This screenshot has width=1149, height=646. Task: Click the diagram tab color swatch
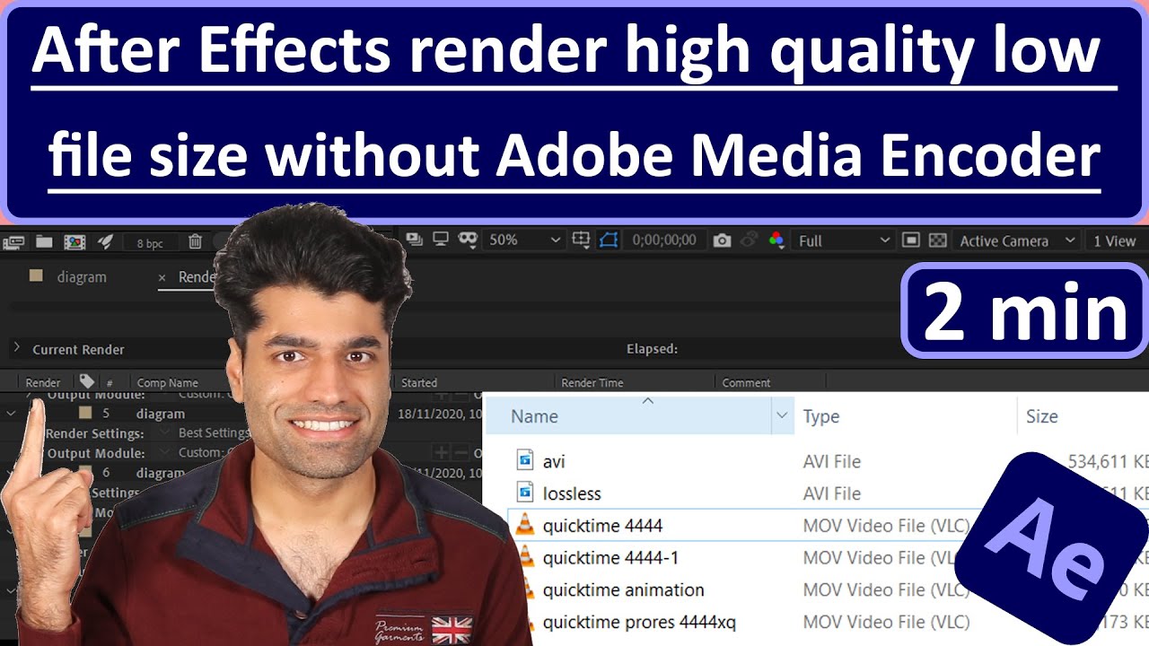coord(36,276)
